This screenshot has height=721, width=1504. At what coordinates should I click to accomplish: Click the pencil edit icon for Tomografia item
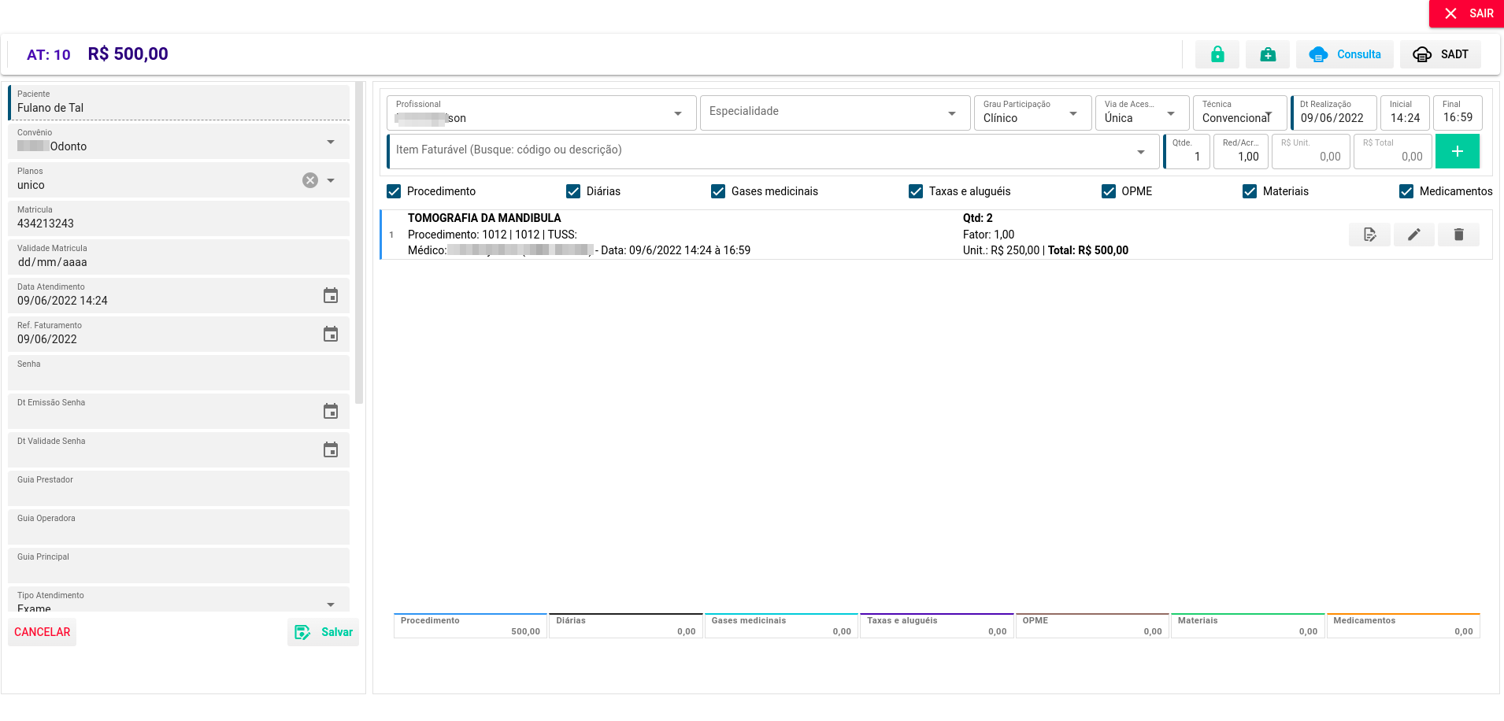1413,235
